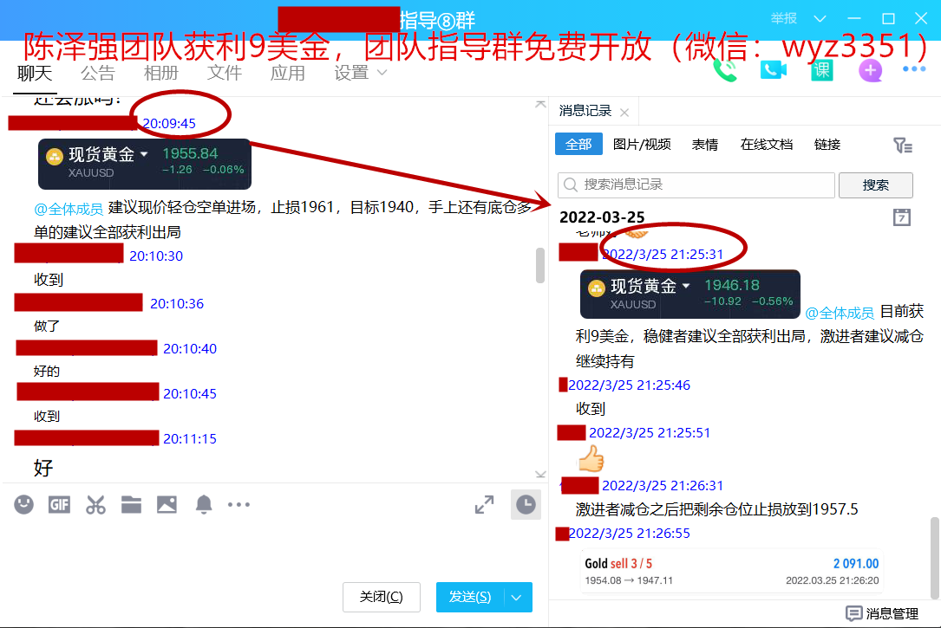Click the bell notification icon

pyautogui.click(x=204, y=504)
